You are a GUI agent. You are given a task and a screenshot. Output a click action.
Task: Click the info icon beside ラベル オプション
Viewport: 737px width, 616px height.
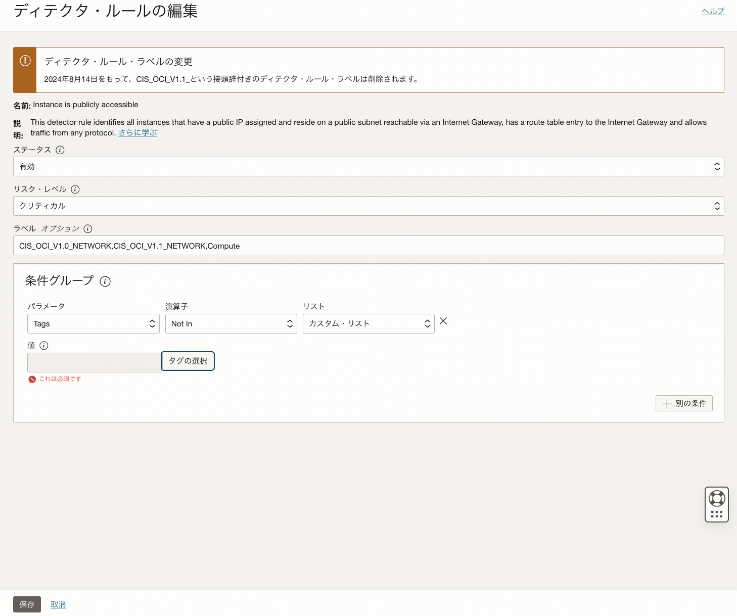(x=88, y=228)
